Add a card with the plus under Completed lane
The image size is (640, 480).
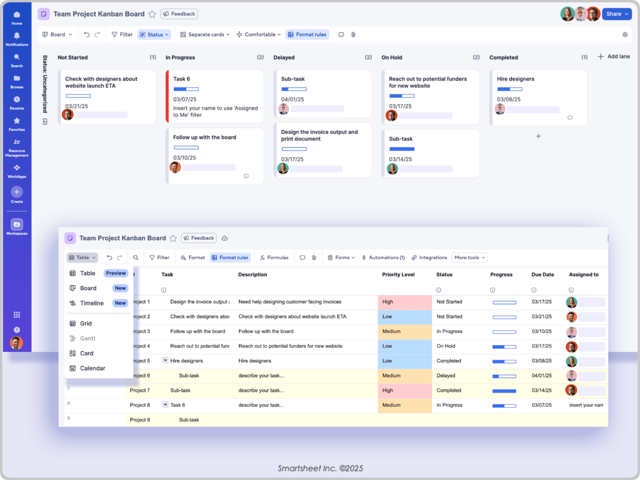pos(539,136)
